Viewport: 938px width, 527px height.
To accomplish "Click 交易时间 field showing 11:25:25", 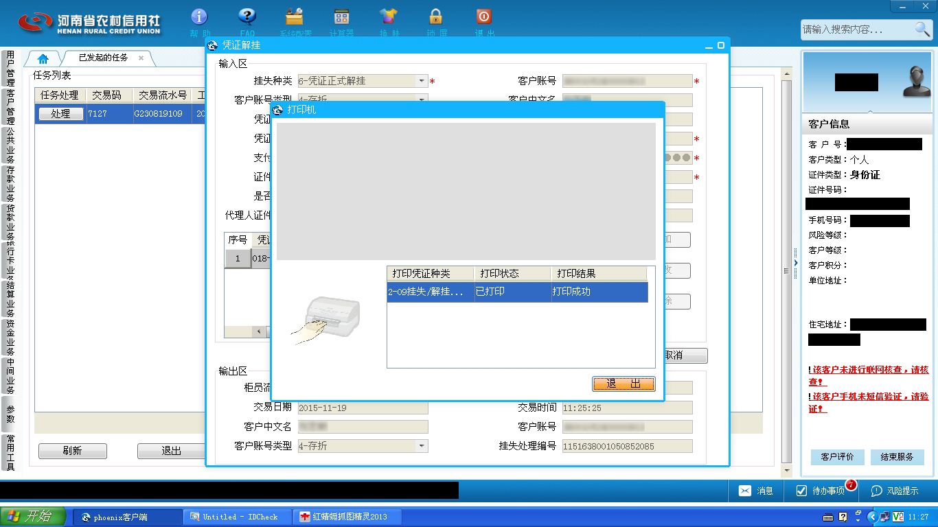I will click(627, 408).
